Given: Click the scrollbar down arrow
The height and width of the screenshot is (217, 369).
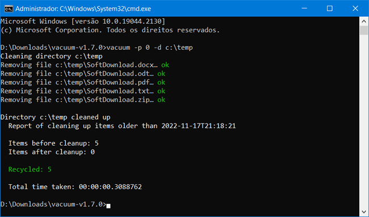Looking at the screenshot, I should pos(364,211).
